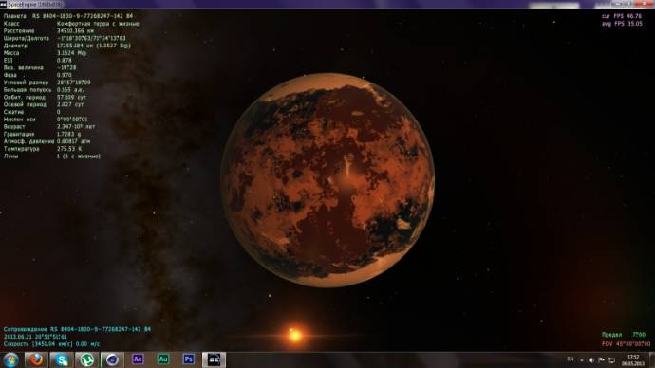655x368 pixels.
Task: Open the Action Center flag icon
Action: point(602,360)
